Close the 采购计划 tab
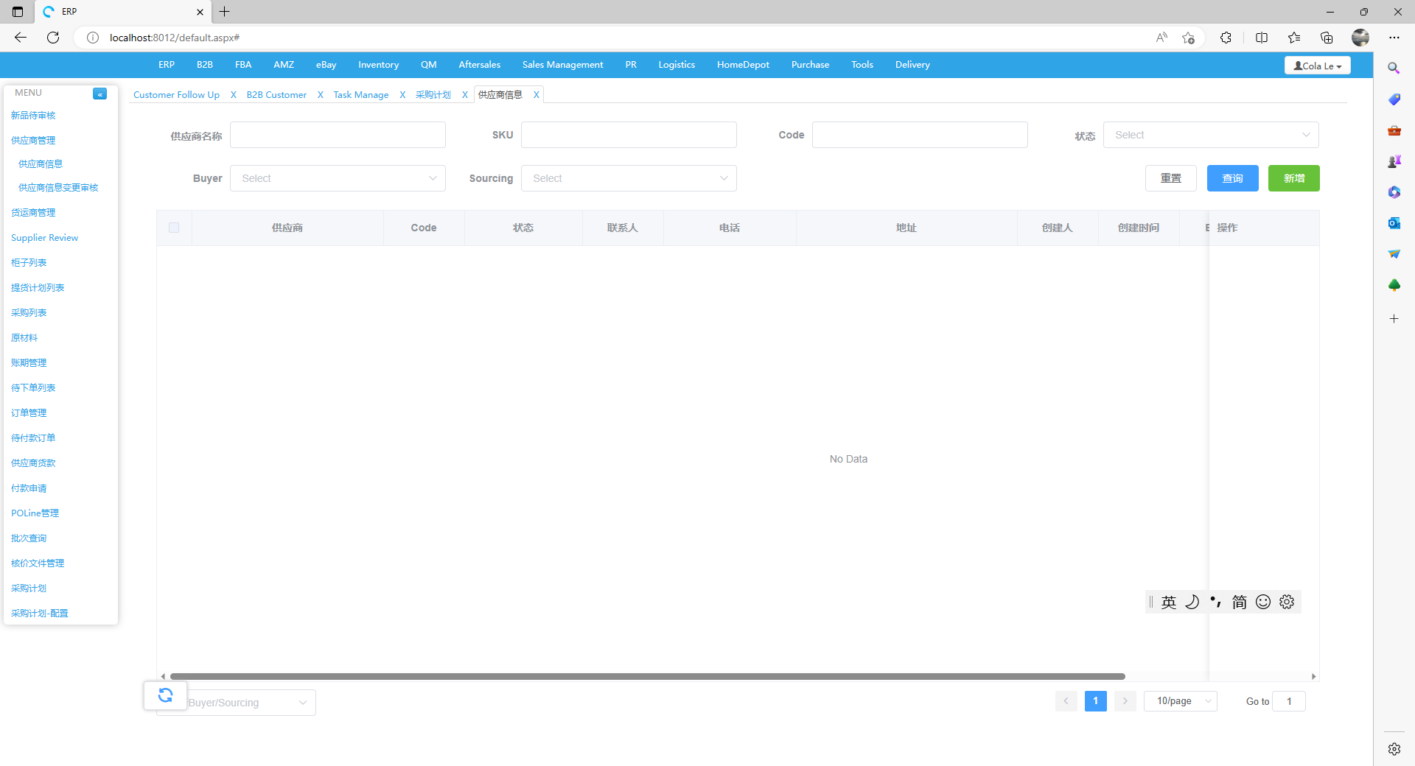The image size is (1415, 766). [x=465, y=95]
